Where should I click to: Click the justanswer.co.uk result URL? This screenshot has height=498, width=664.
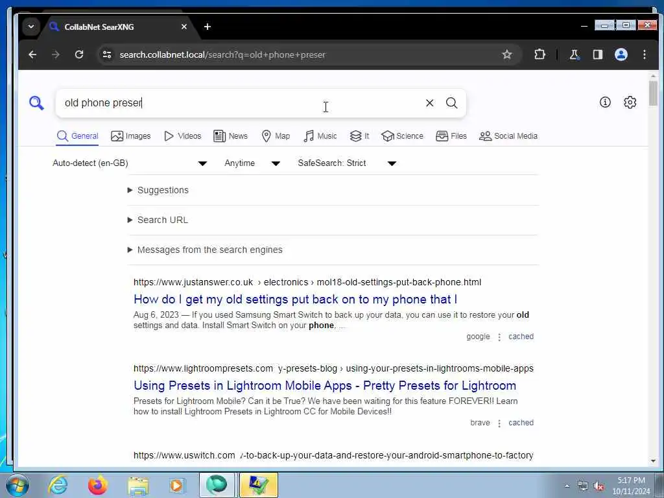coord(307,282)
